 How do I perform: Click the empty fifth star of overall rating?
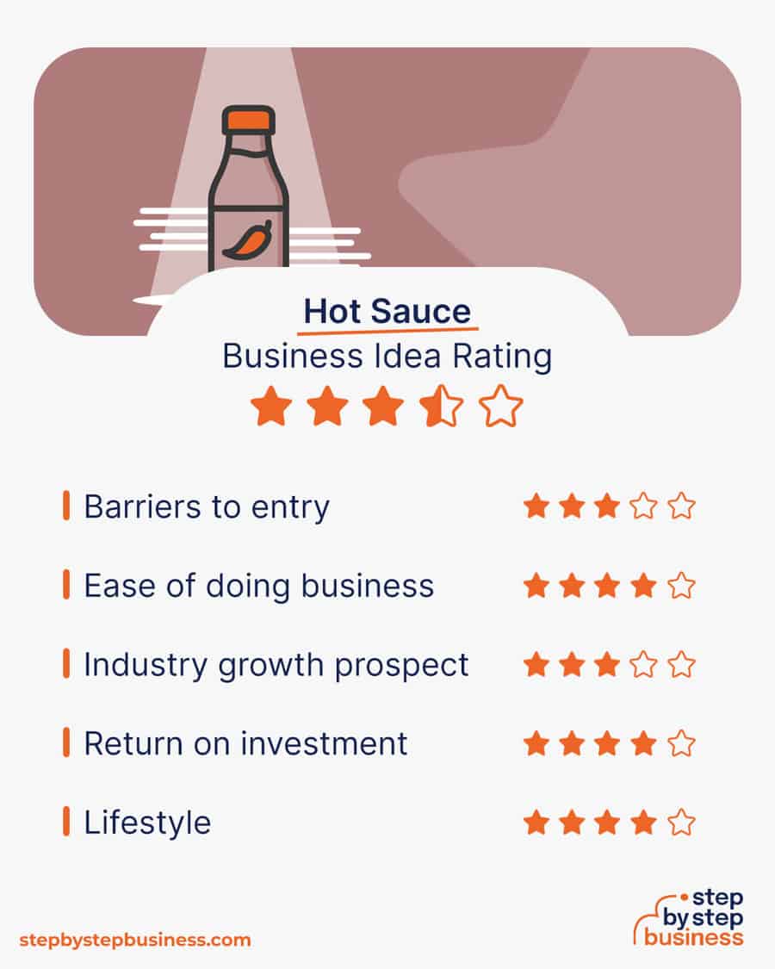500,406
